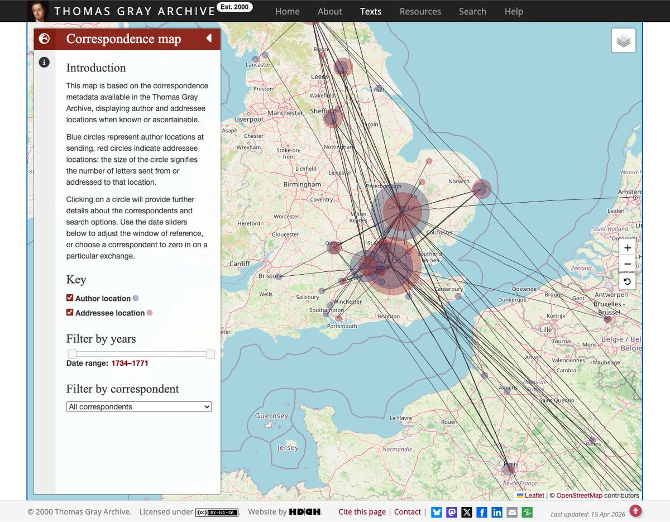Click the Thomas Gray portrait logo

38,11
